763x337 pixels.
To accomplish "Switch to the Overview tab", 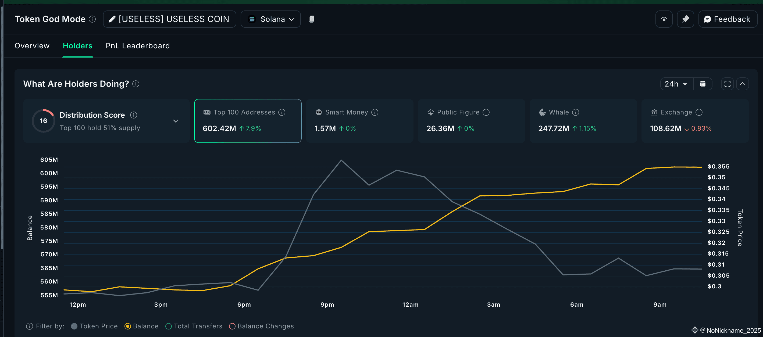I will [32, 46].
